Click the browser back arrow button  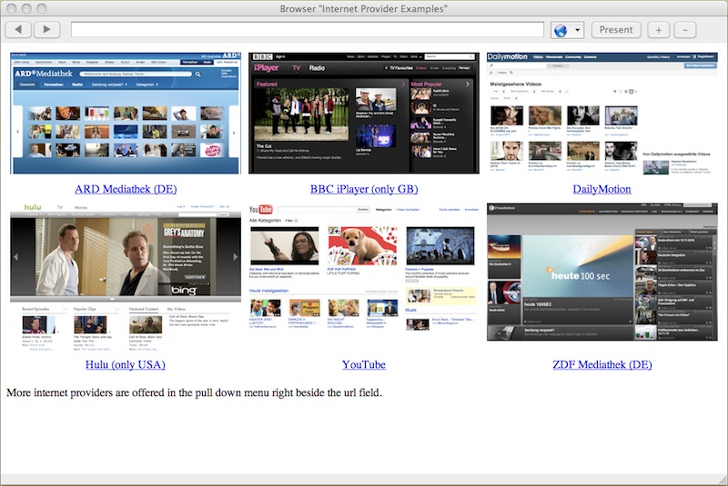coord(18,30)
